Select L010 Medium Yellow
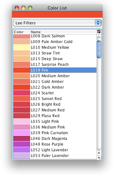This screenshot has height=175, width=119. [x=55, y=47]
